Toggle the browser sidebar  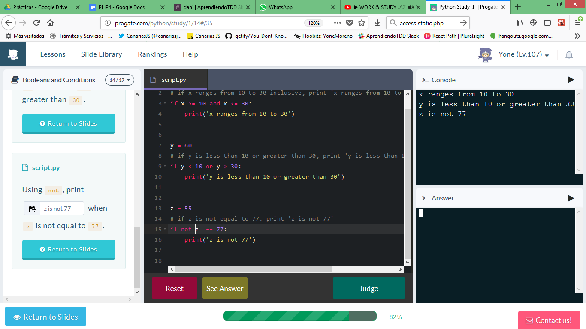547,23
